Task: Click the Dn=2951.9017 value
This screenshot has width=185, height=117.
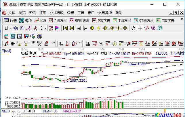Action: tap(119, 54)
